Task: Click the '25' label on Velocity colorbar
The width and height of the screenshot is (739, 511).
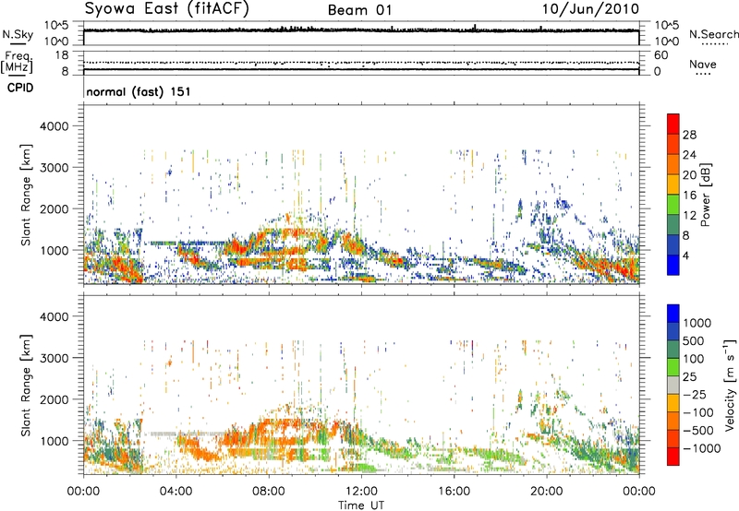Action: (x=689, y=376)
